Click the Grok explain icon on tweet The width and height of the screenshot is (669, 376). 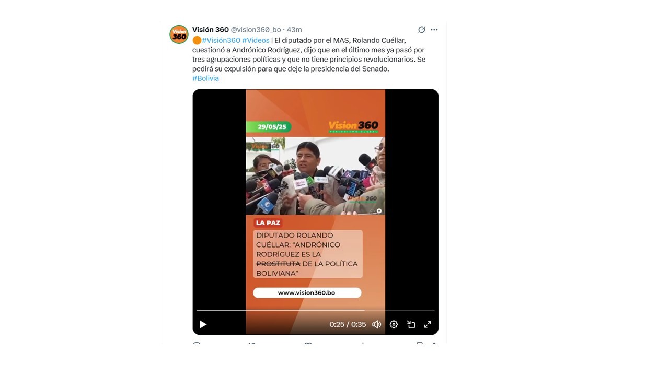422,30
